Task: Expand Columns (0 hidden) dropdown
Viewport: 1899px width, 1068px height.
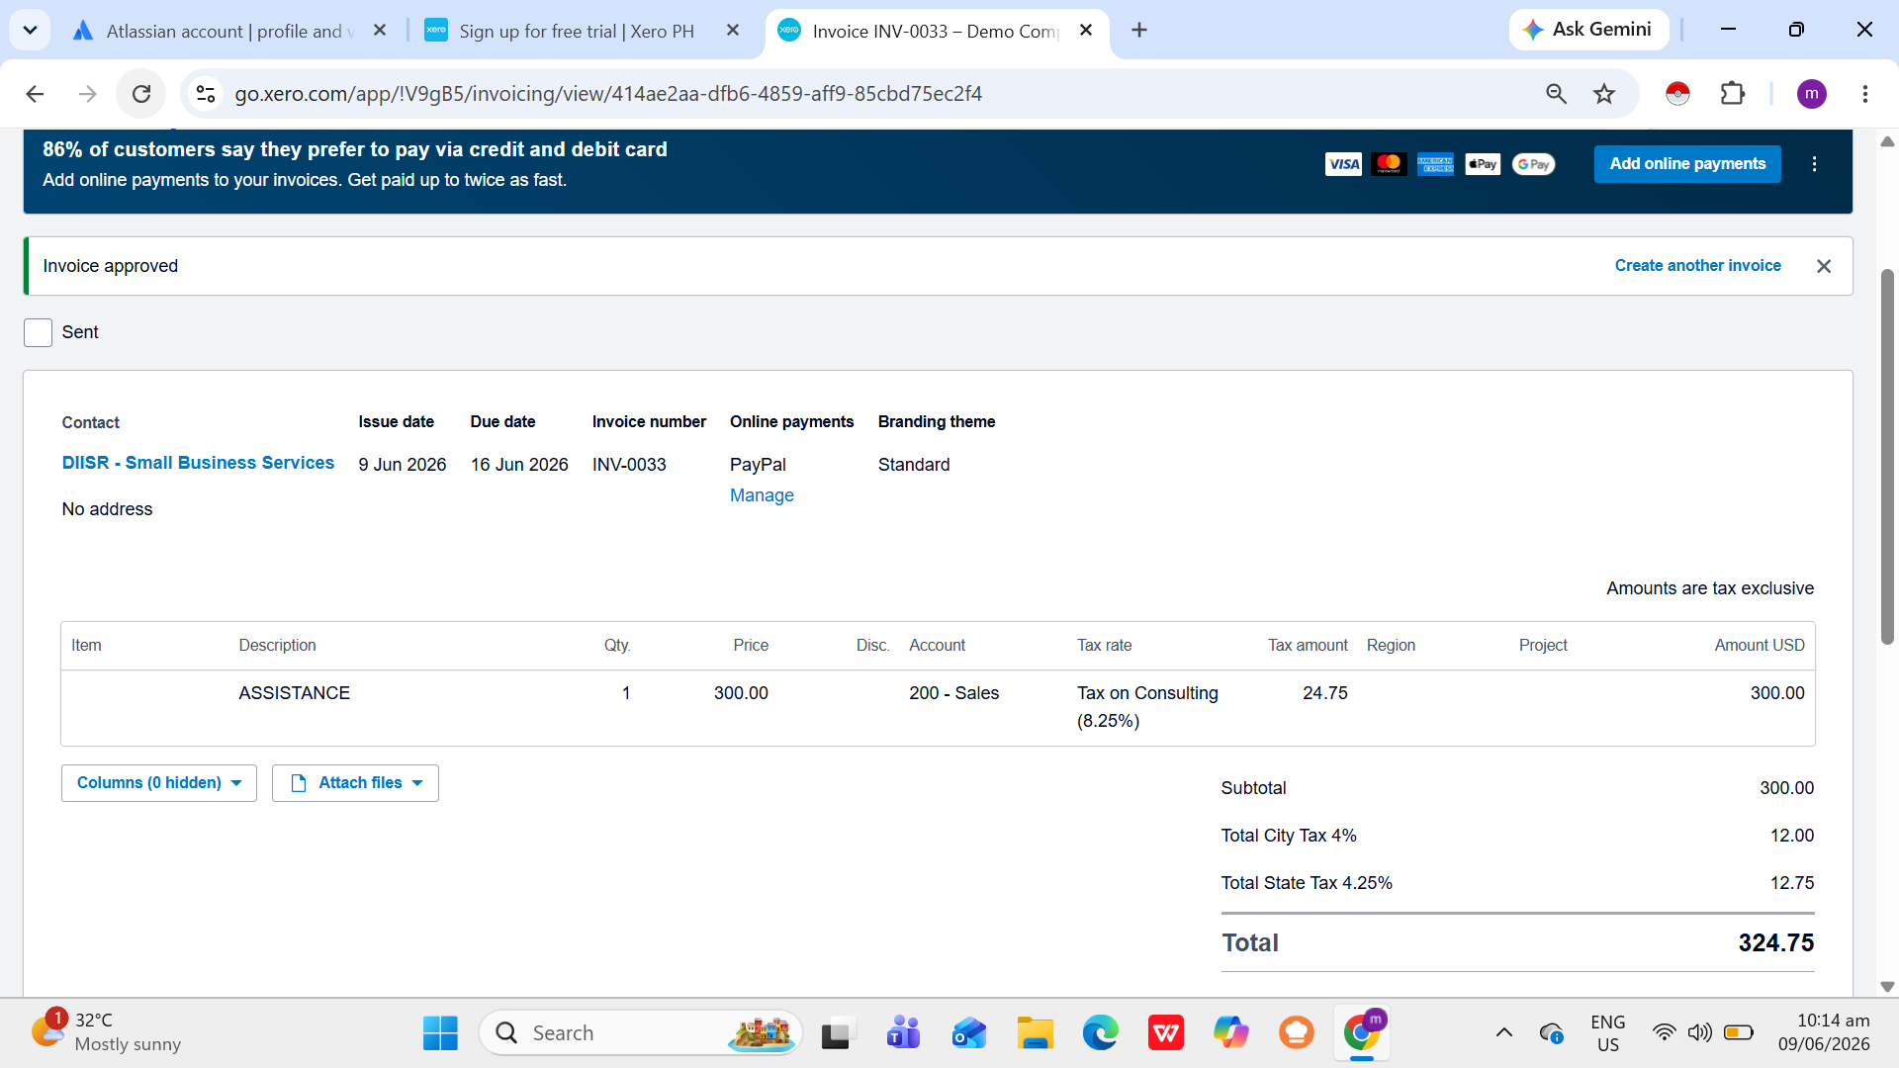Action: tap(159, 783)
